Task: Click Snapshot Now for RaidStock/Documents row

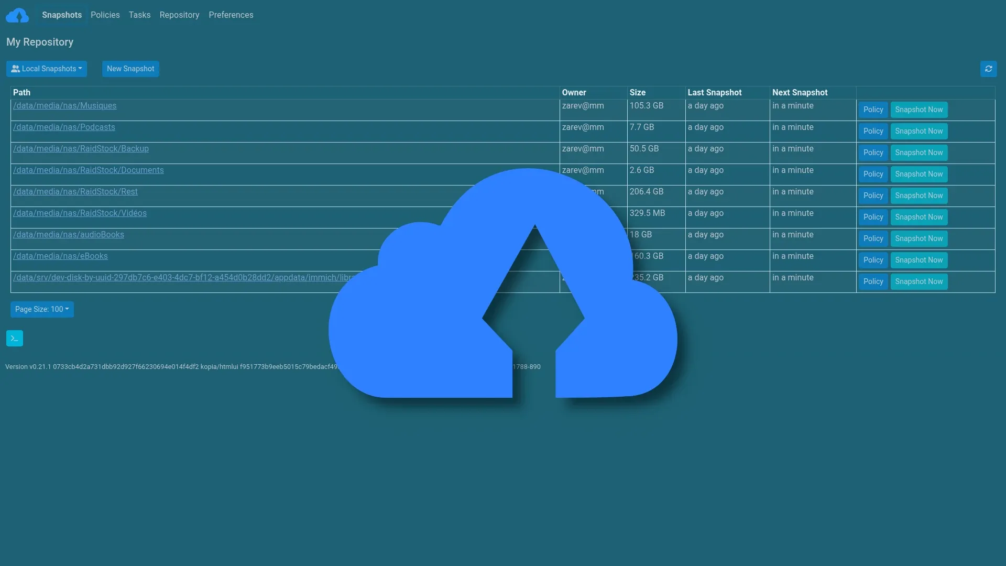Action: pos(919,174)
